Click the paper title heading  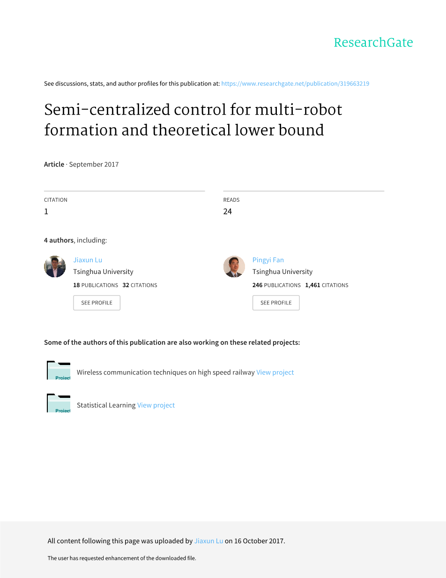pos(193,120)
